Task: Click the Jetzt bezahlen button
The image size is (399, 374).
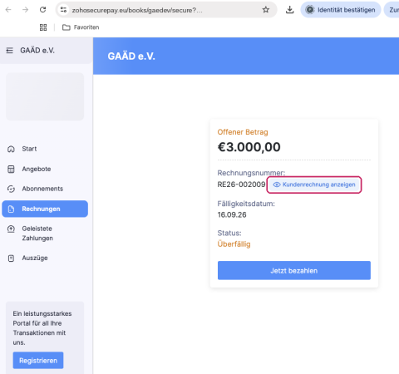Action: click(294, 270)
